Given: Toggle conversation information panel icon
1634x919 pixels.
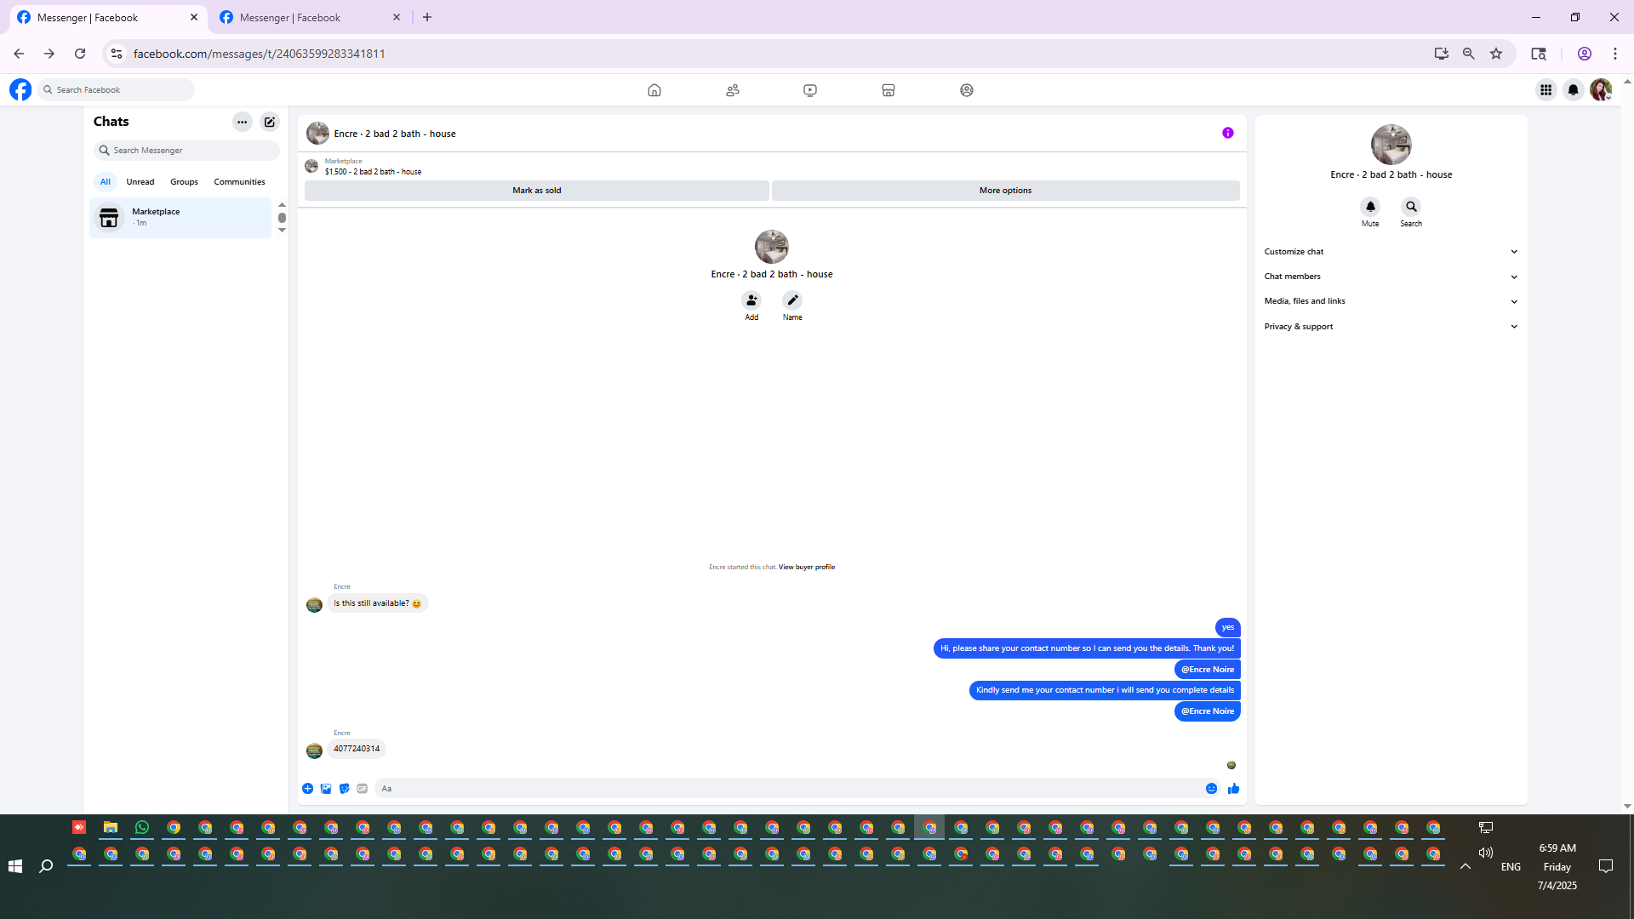Looking at the screenshot, I should click(x=1227, y=133).
